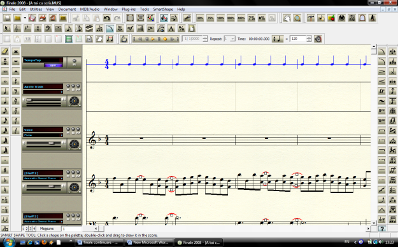
Task: Toggle Mute on the Staff 3 track
Action: point(78,216)
